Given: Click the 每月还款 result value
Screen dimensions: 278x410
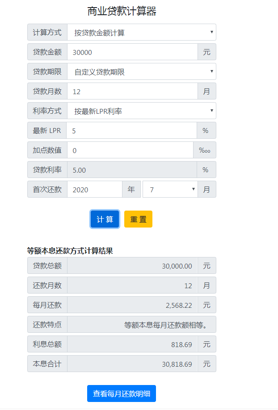Looking at the screenshot, I should click(132, 305).
